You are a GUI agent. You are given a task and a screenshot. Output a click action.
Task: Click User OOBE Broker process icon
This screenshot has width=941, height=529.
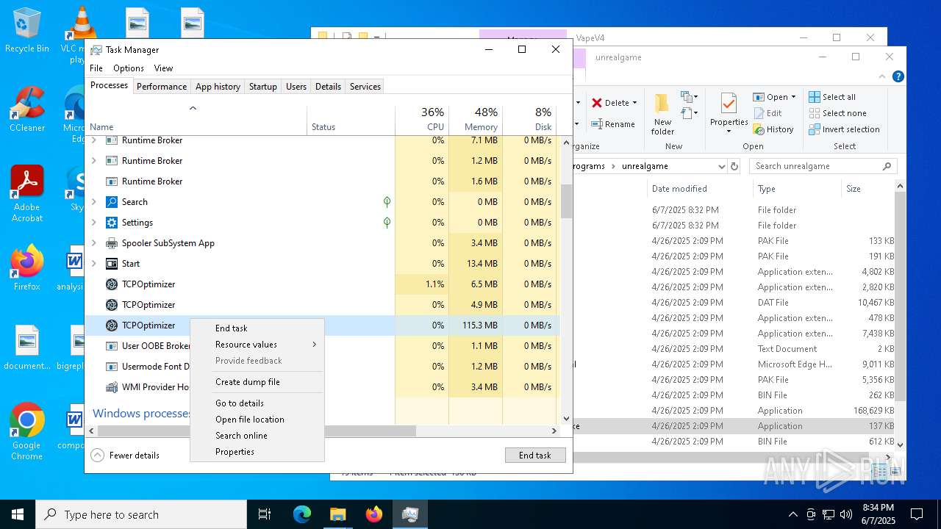(112, 346)
